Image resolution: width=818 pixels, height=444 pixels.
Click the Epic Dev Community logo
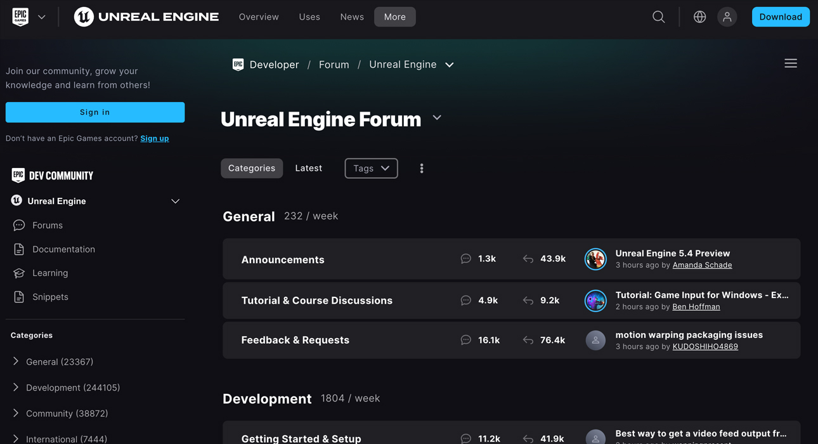click(51, 175)
